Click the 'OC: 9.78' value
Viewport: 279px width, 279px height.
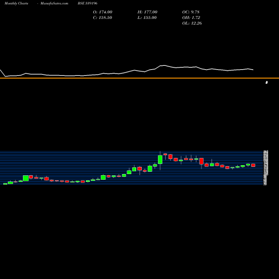pyautogui.click(x=191, y=12)
